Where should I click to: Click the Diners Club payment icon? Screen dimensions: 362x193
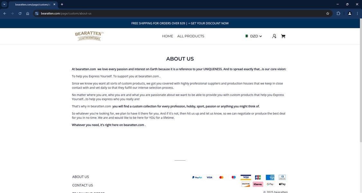click(x=282, y=177)
